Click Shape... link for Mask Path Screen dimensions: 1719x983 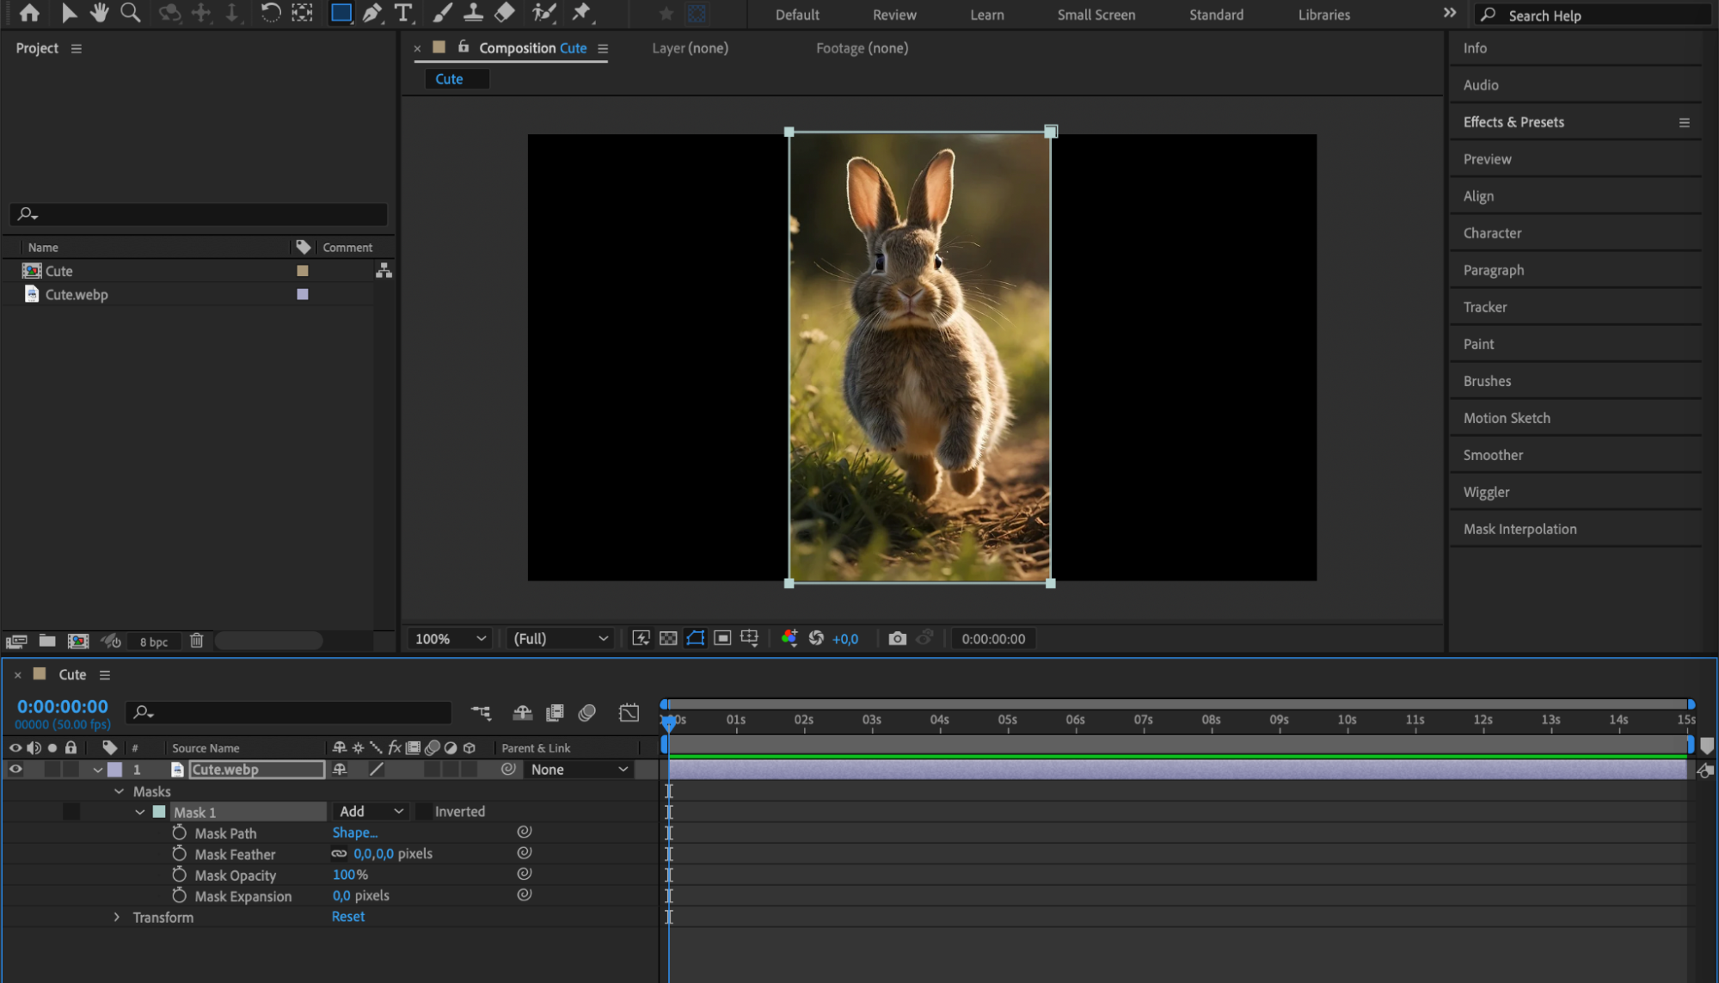[354, 832]
